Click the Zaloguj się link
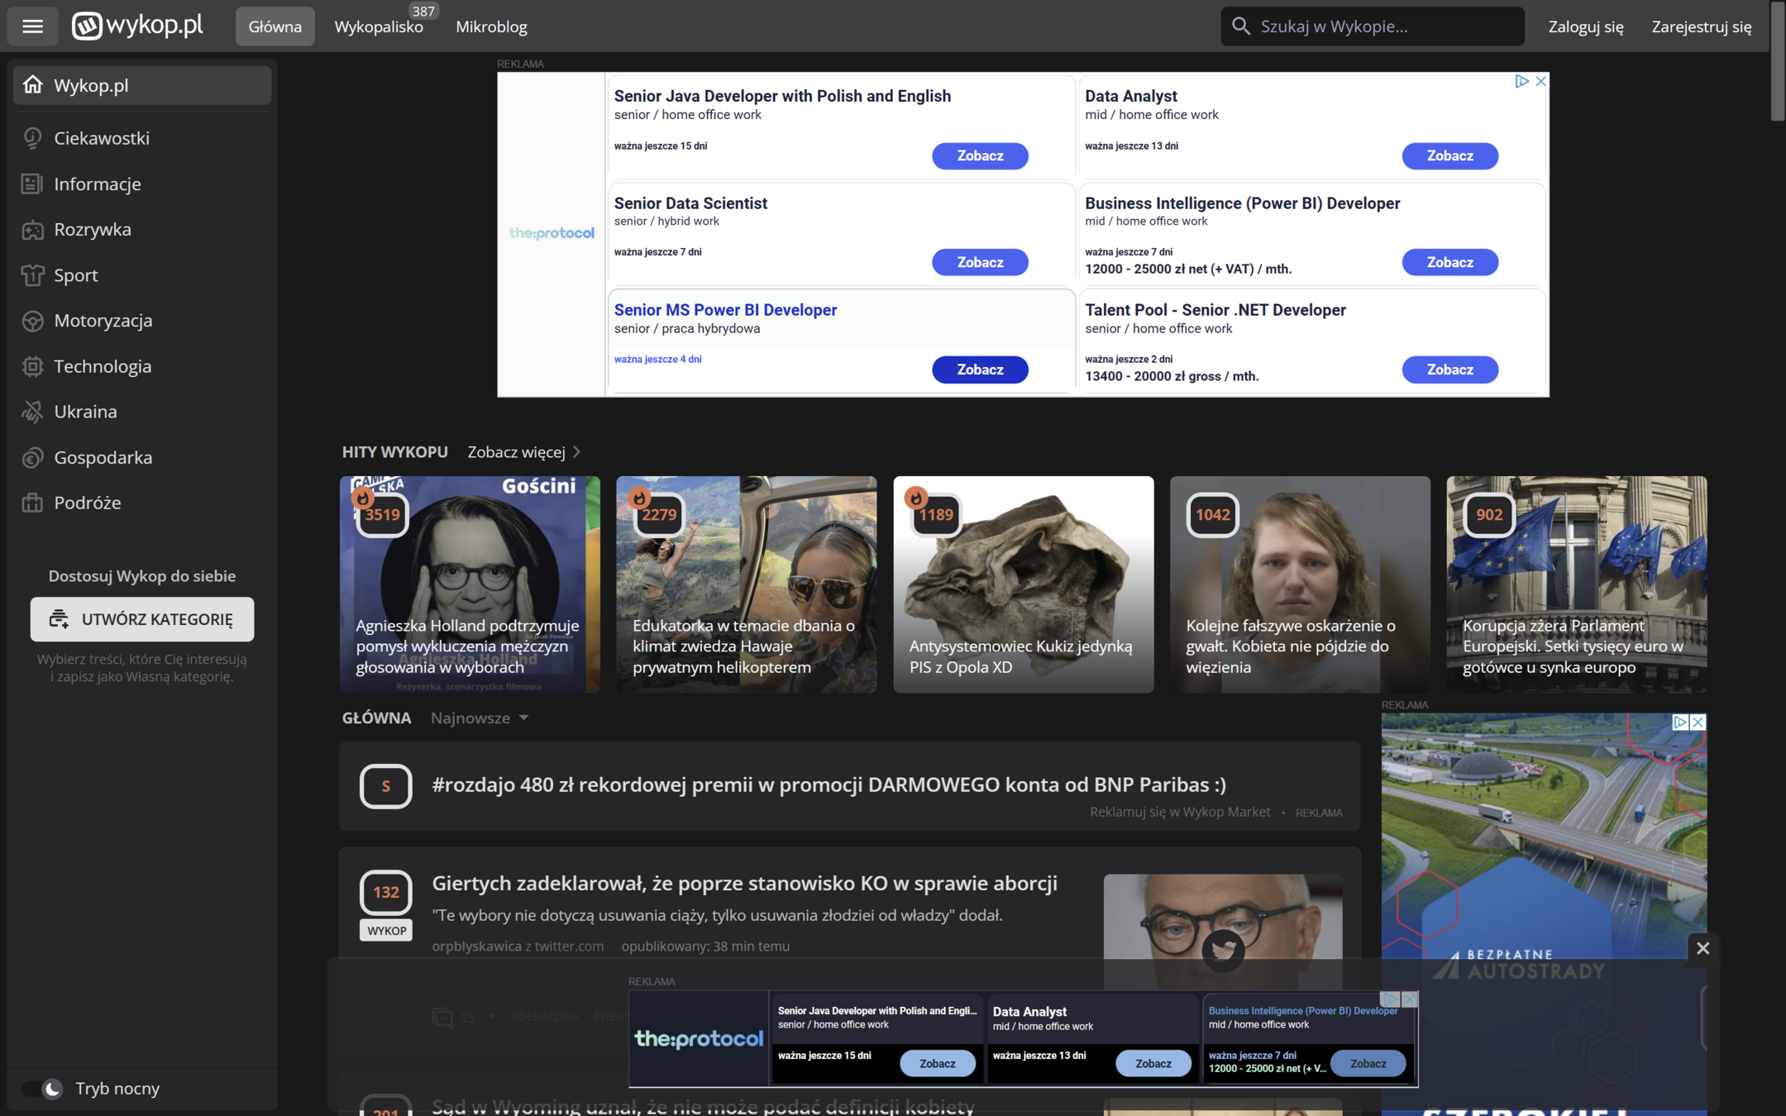1786x1116 pixels. [1585, 26]
